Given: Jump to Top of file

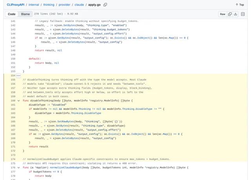Looking at the screenshot, I should [240, 5].
